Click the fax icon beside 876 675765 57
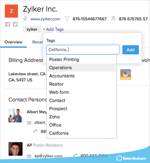Screen dimensions: 150x163 113,18
